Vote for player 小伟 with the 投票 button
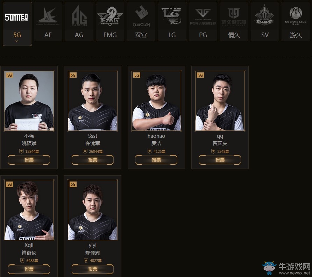312x277 pixels. point(29,160)
